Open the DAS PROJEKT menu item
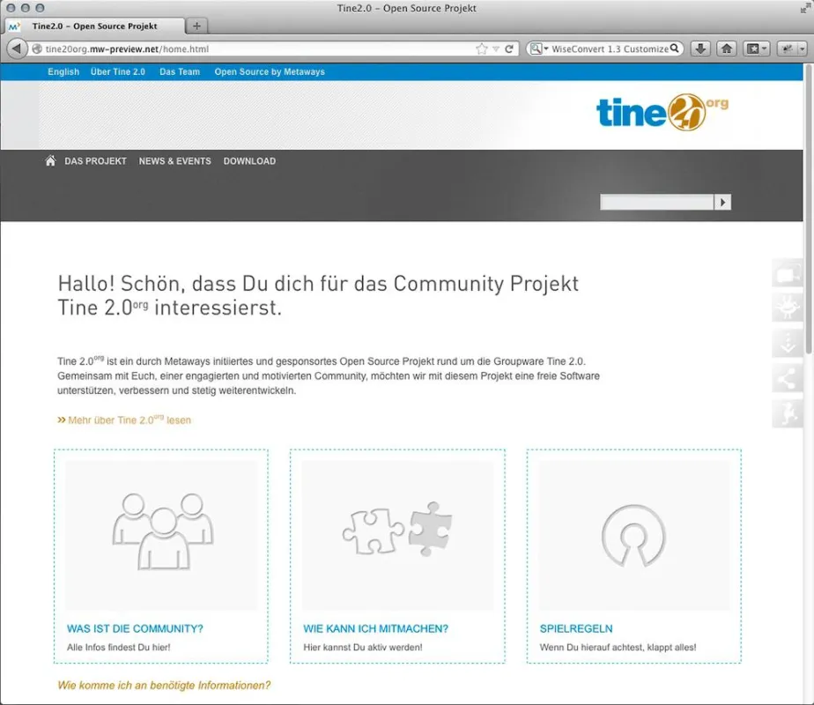Screen dimensions: 814x705 [95, 161]
